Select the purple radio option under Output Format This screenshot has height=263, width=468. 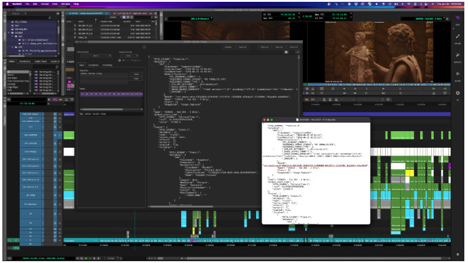point(120,60)
